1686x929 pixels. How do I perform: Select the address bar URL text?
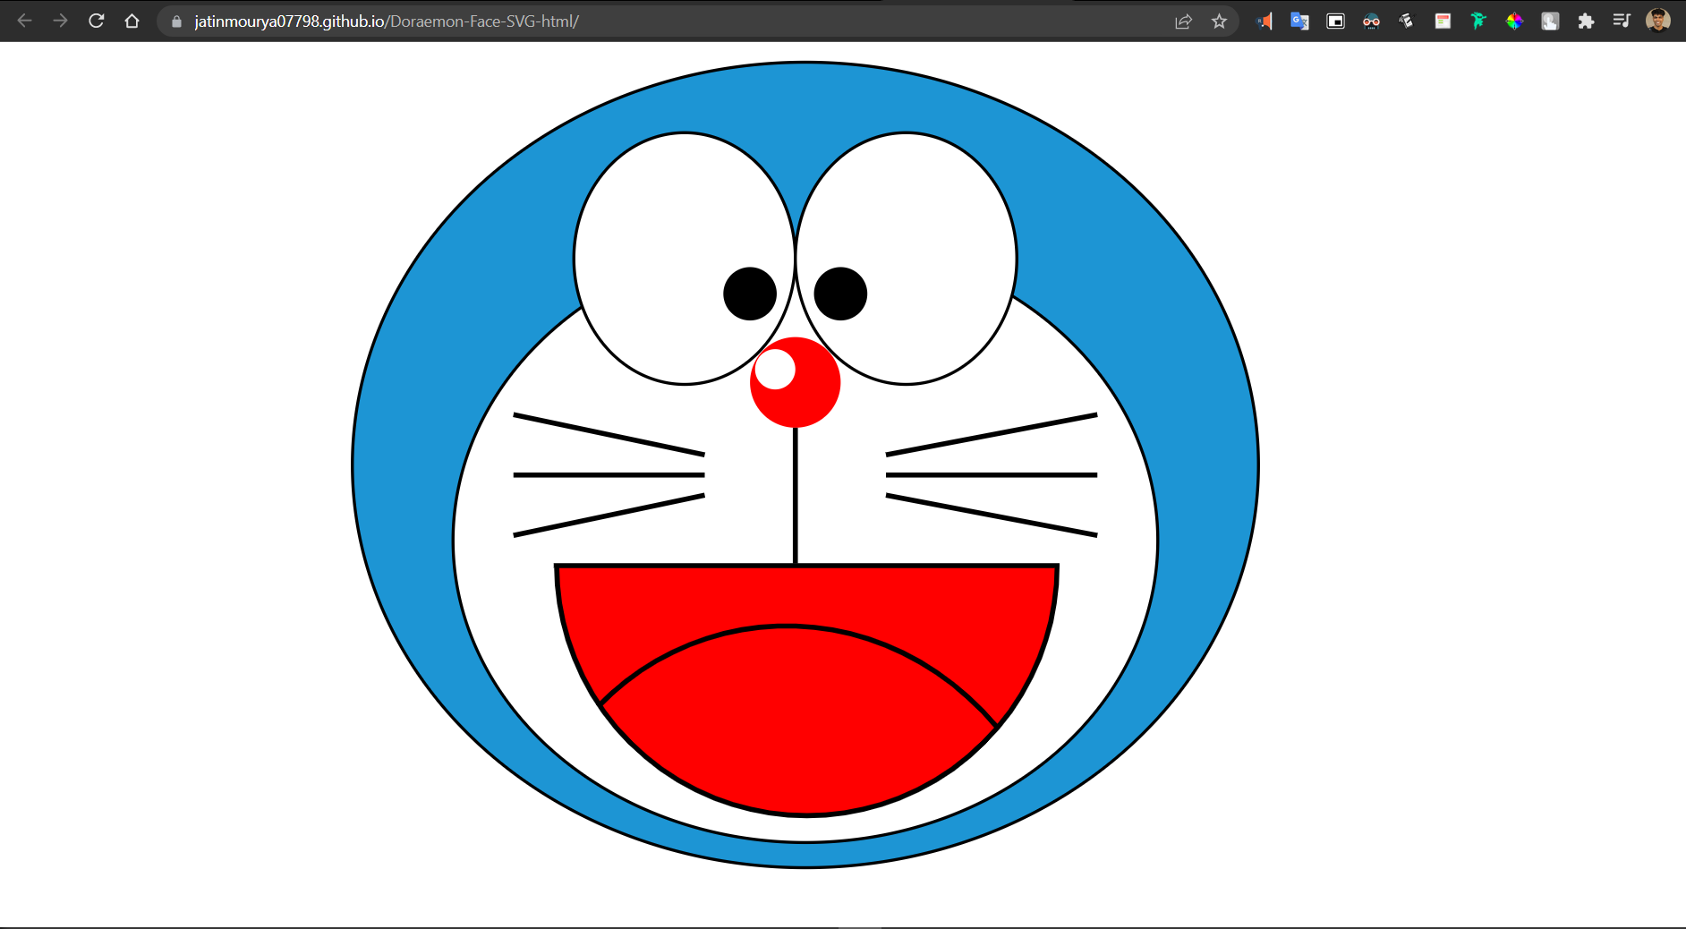point(385,21)
